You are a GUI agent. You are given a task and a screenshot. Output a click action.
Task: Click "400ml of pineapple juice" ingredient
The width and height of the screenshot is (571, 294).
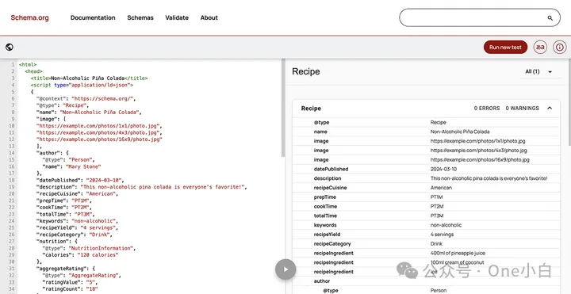pyautogui.click(x=458, y=254)
